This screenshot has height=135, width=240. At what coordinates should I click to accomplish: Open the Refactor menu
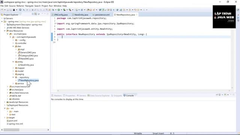coord(20,6)
